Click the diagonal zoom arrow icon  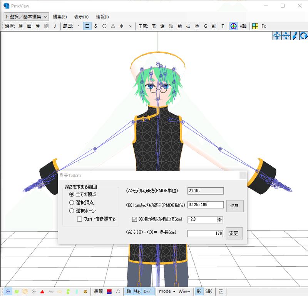[x=295, y=36]
